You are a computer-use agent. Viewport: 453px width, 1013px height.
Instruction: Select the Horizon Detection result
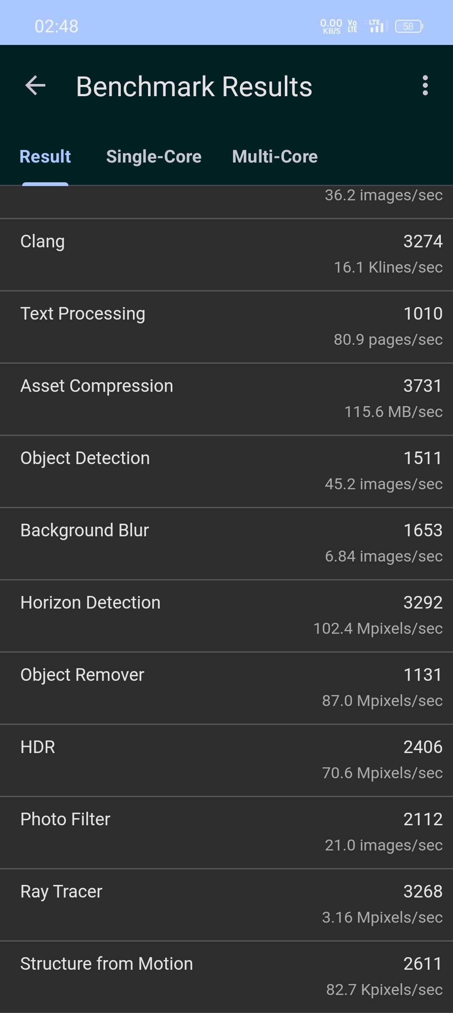(x=226, y=616)
